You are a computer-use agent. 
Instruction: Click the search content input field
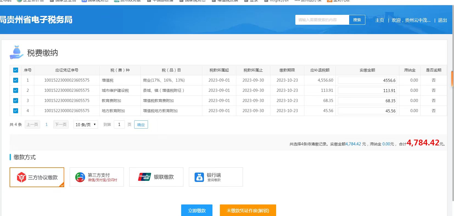click(x=322, y=20)
